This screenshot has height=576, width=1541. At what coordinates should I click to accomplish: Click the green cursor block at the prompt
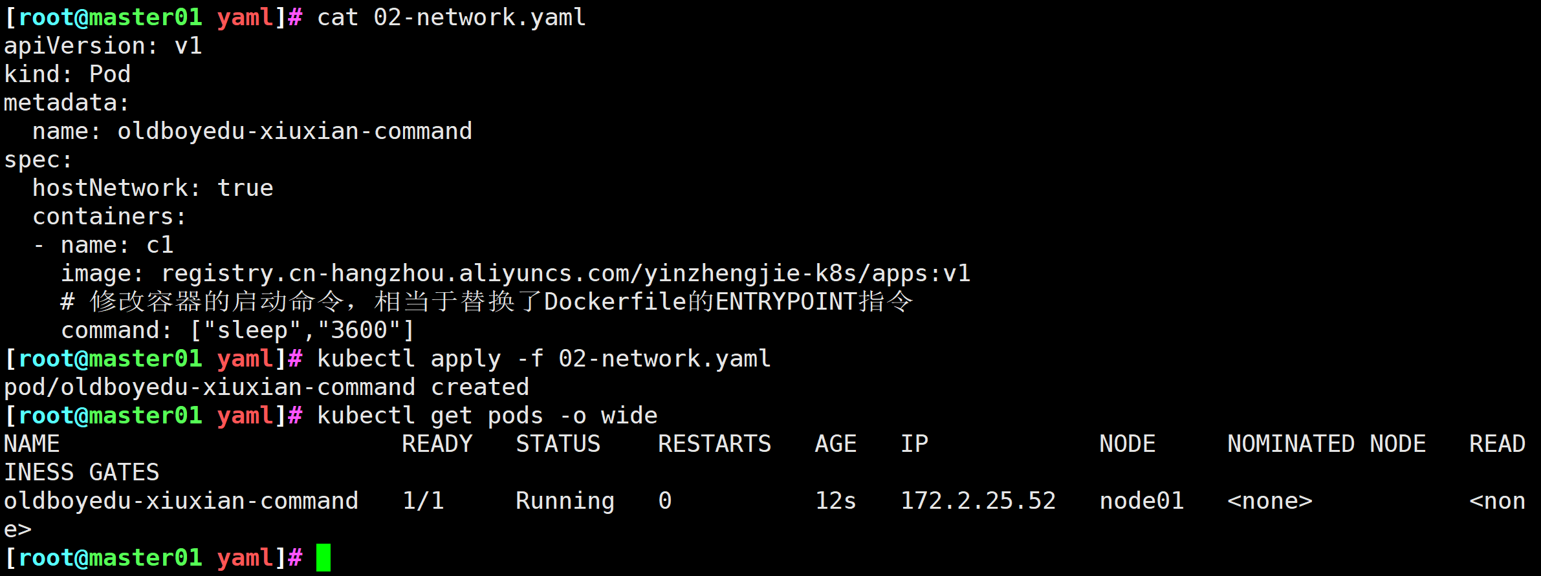tap(323, 558)
